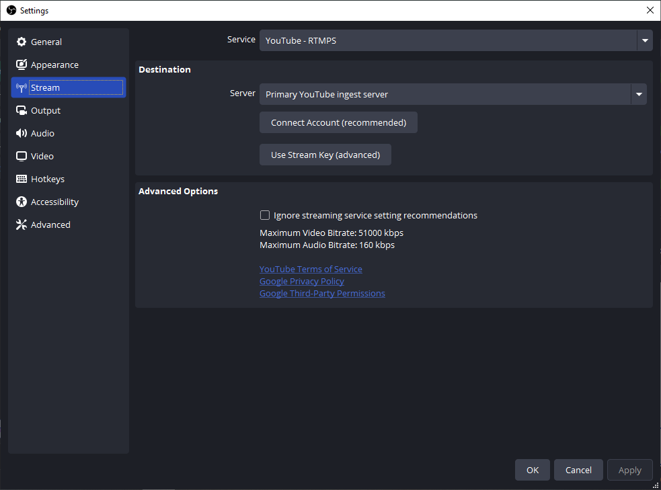Show the Hotkeys settings section
This screenshot has height=490, width=661.
[69, 179]
